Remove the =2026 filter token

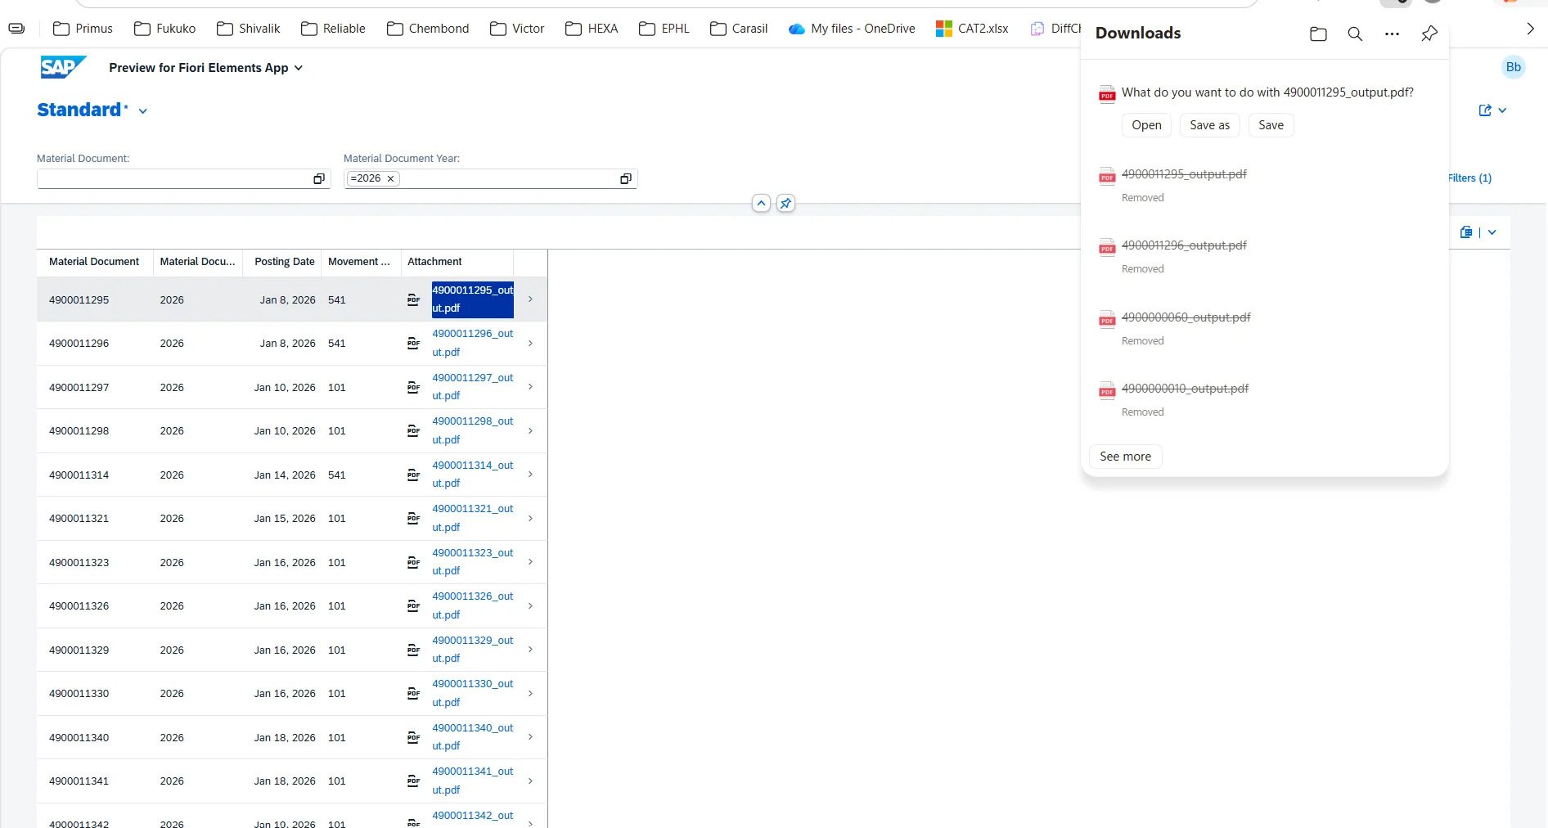pos(390,178)
